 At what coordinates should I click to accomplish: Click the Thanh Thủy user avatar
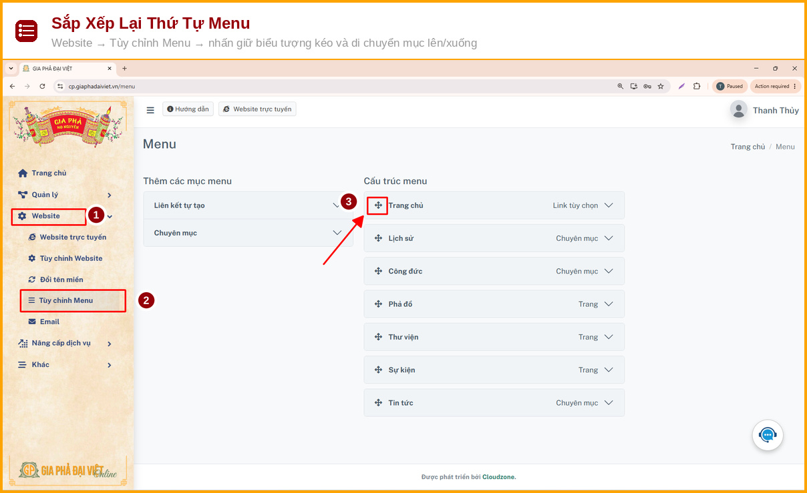(x=738, y=110)
